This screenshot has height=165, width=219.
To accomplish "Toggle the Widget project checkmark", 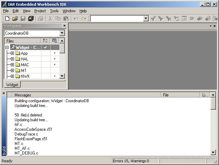I will pos(45,48).
